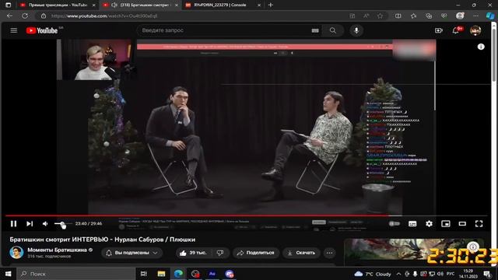Go back with browser back arrow

9,16
